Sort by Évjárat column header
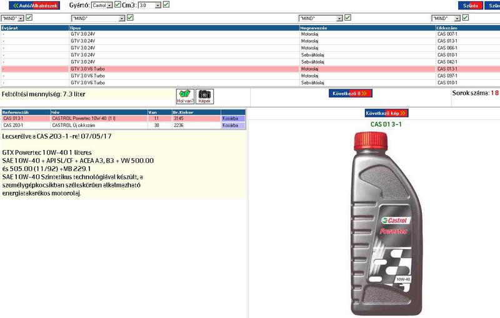The height and width of the screenshot is (318, 500). (35, 28)
